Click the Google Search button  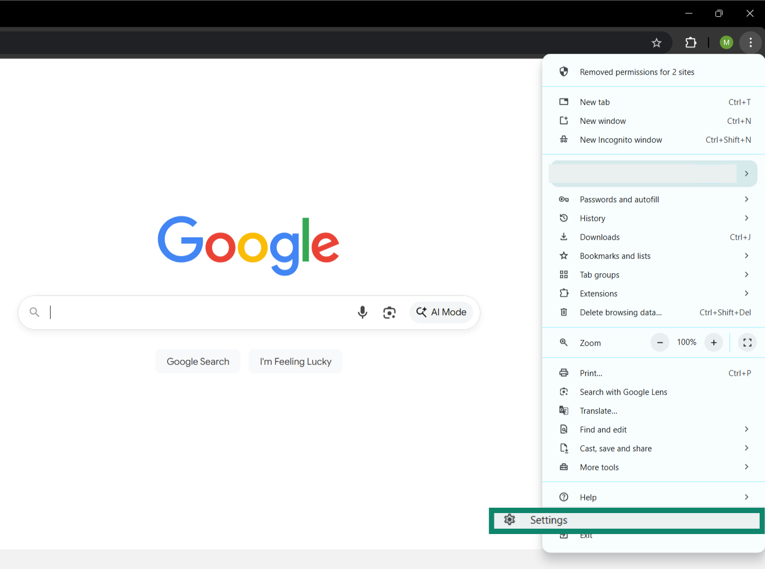197,361
